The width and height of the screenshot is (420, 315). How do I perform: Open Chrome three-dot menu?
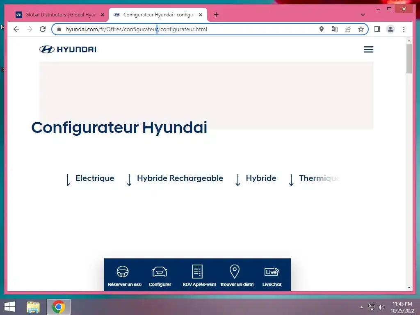(x=404, y=29)
